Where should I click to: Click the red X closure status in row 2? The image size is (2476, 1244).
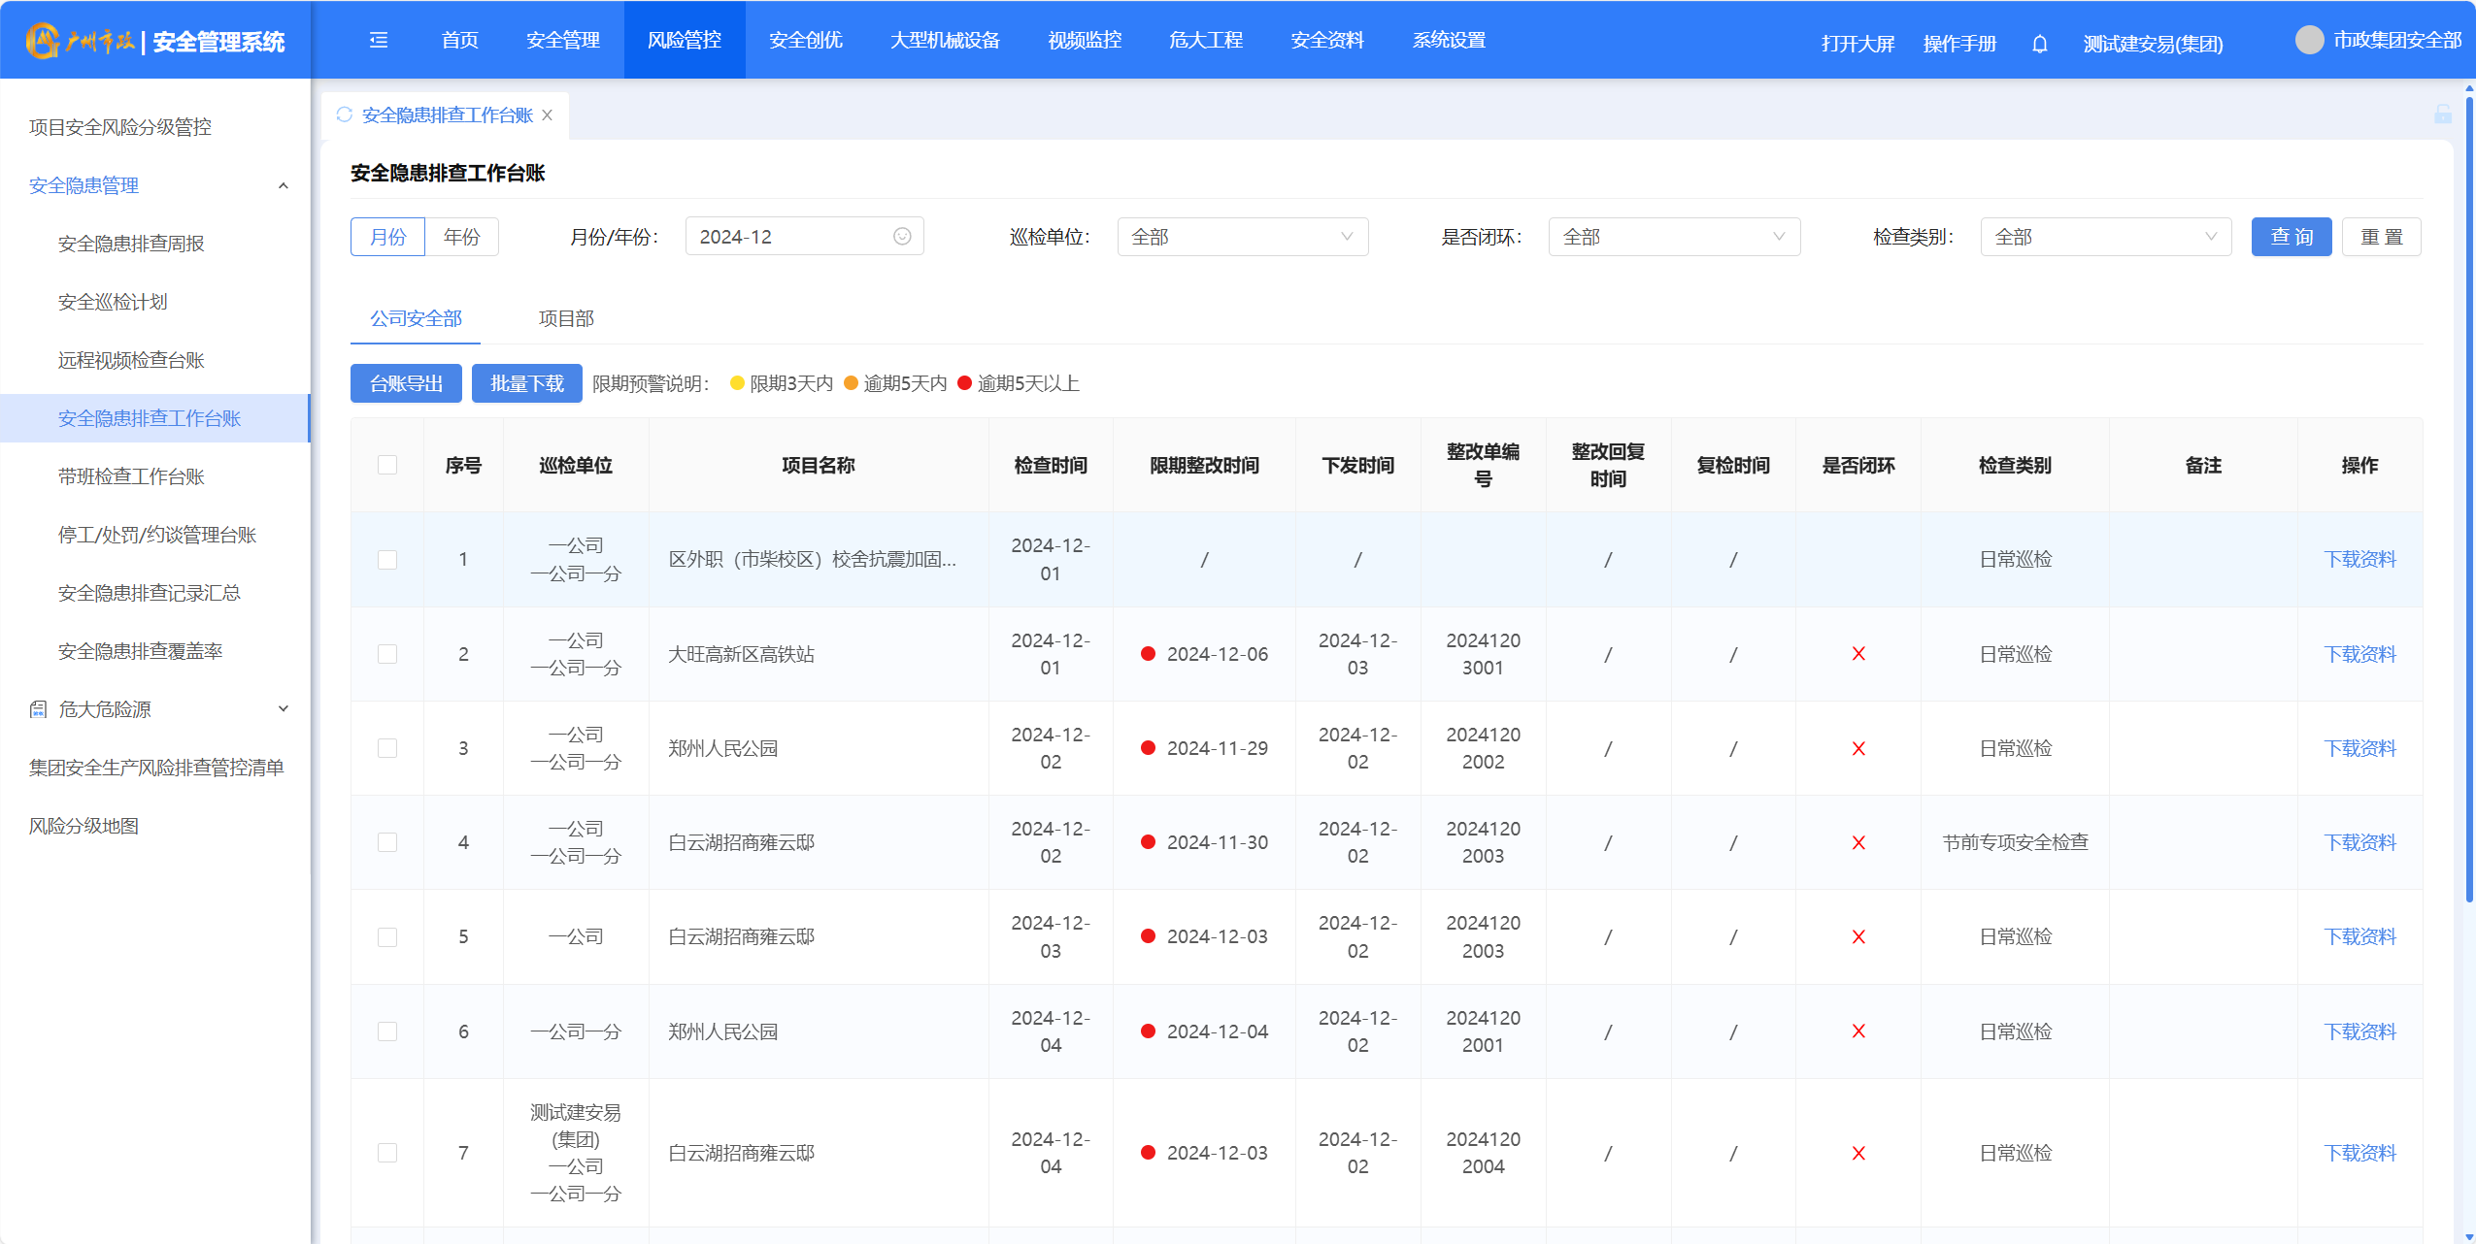pos(1857,654)
